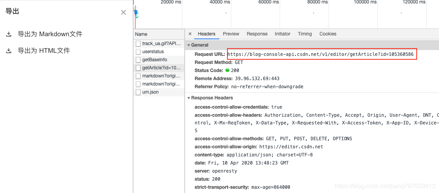The image size is (439, 193).
Task: Select the getBaseInfo request
Action: [x=159, y=60]
